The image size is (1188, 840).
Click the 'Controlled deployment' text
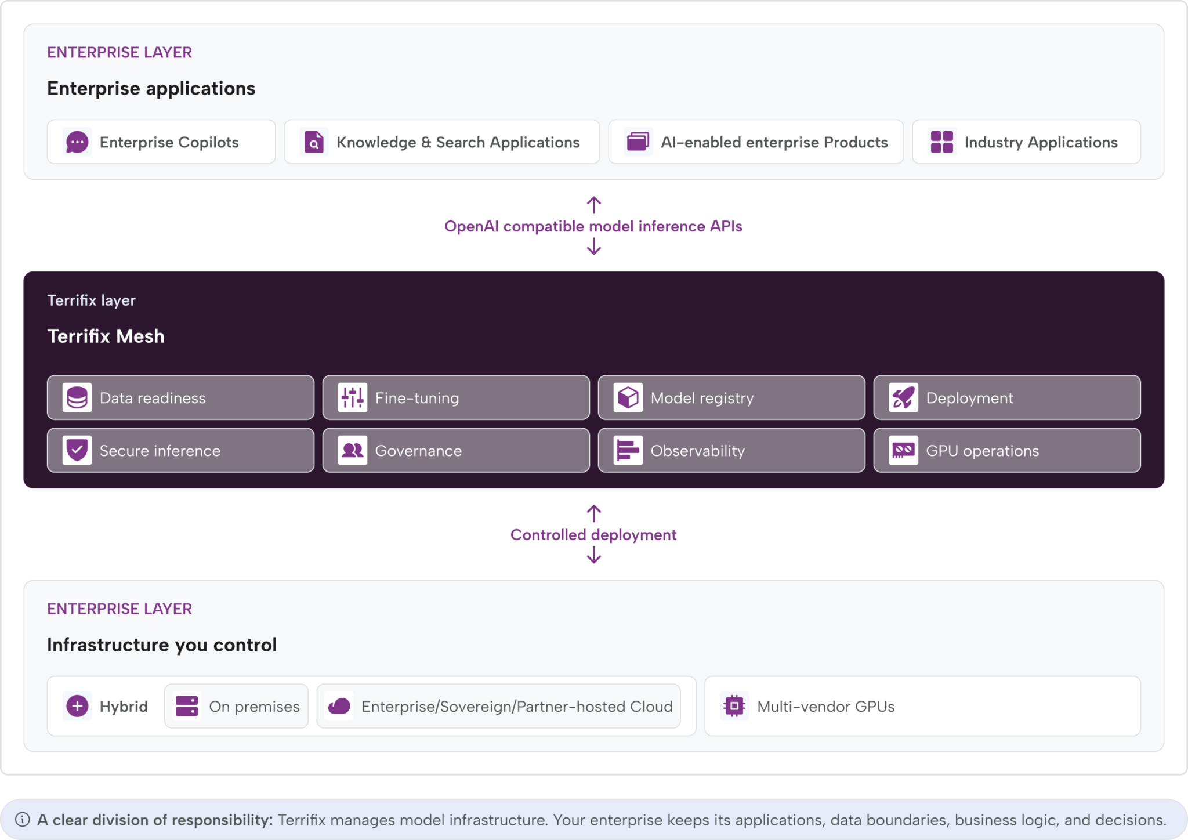[x=593, y=535]
